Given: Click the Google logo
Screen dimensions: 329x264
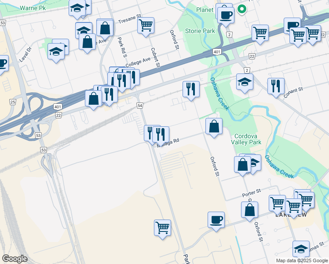Looking at the screenshot, I should click(15, 259).
